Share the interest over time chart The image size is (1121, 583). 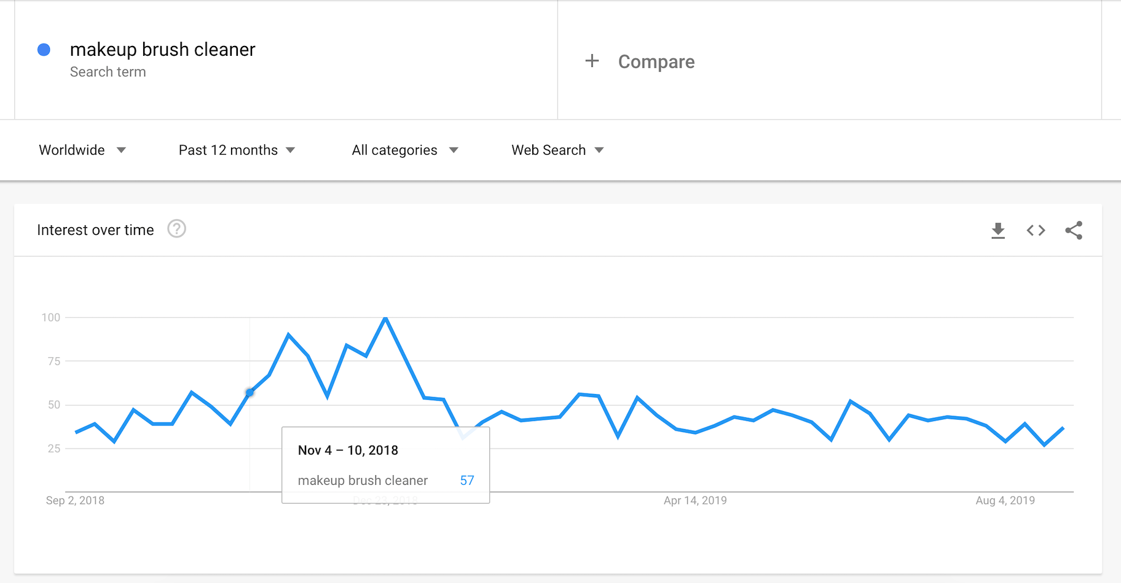pos(1074,231)
